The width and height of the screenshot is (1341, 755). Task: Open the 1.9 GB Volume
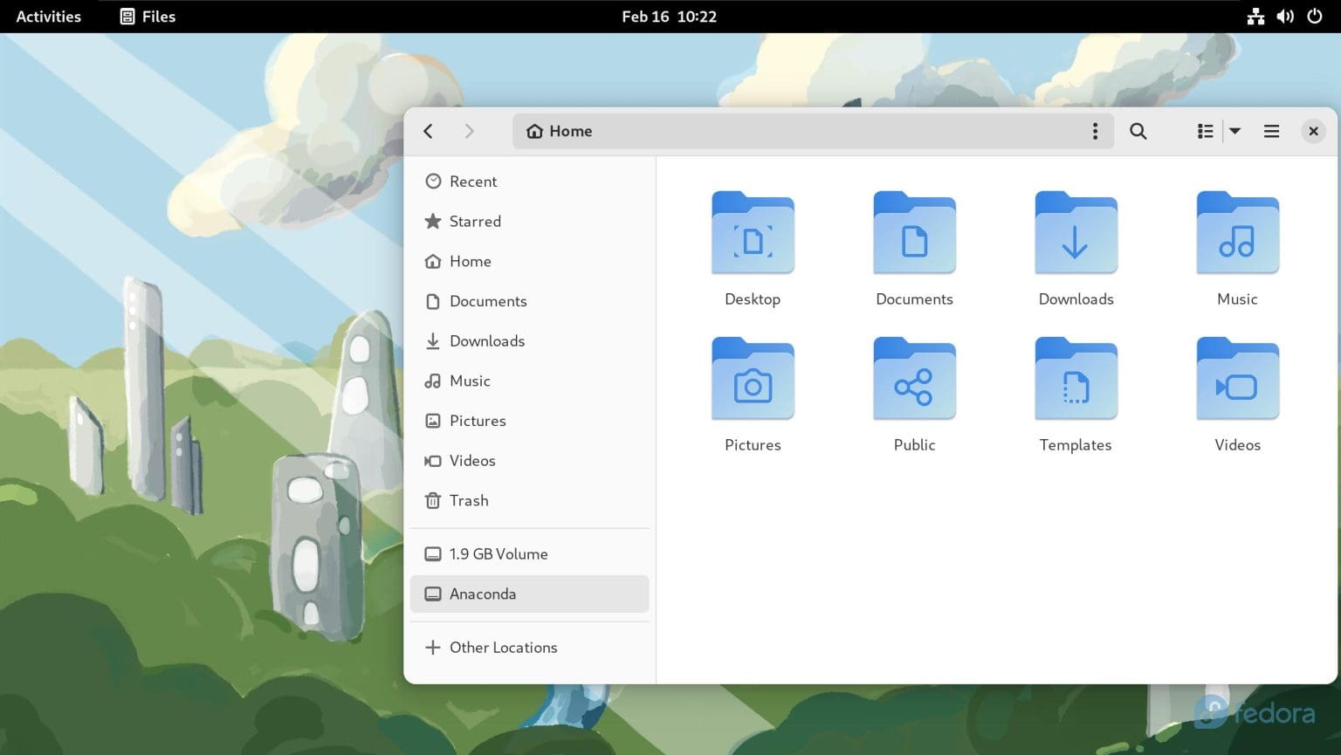click(x=499, y=553)
